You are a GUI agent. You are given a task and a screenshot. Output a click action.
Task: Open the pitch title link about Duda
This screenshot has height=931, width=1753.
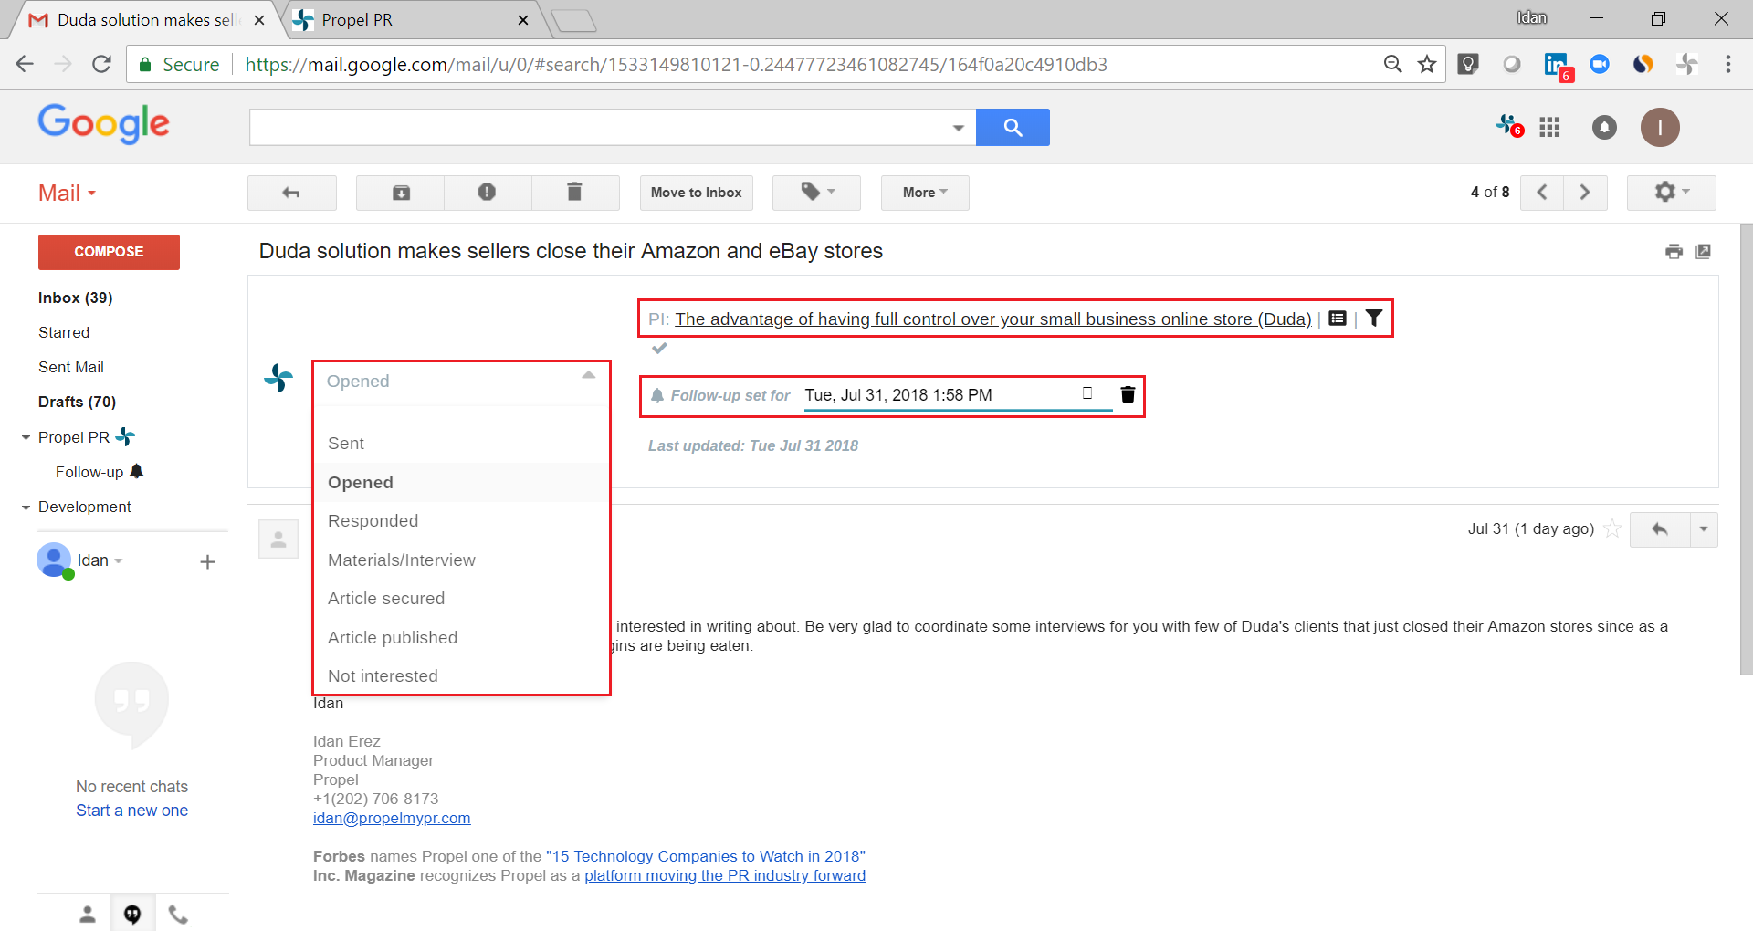point(992,319)
